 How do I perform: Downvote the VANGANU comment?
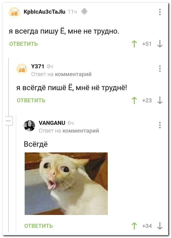tap(160, 226)
